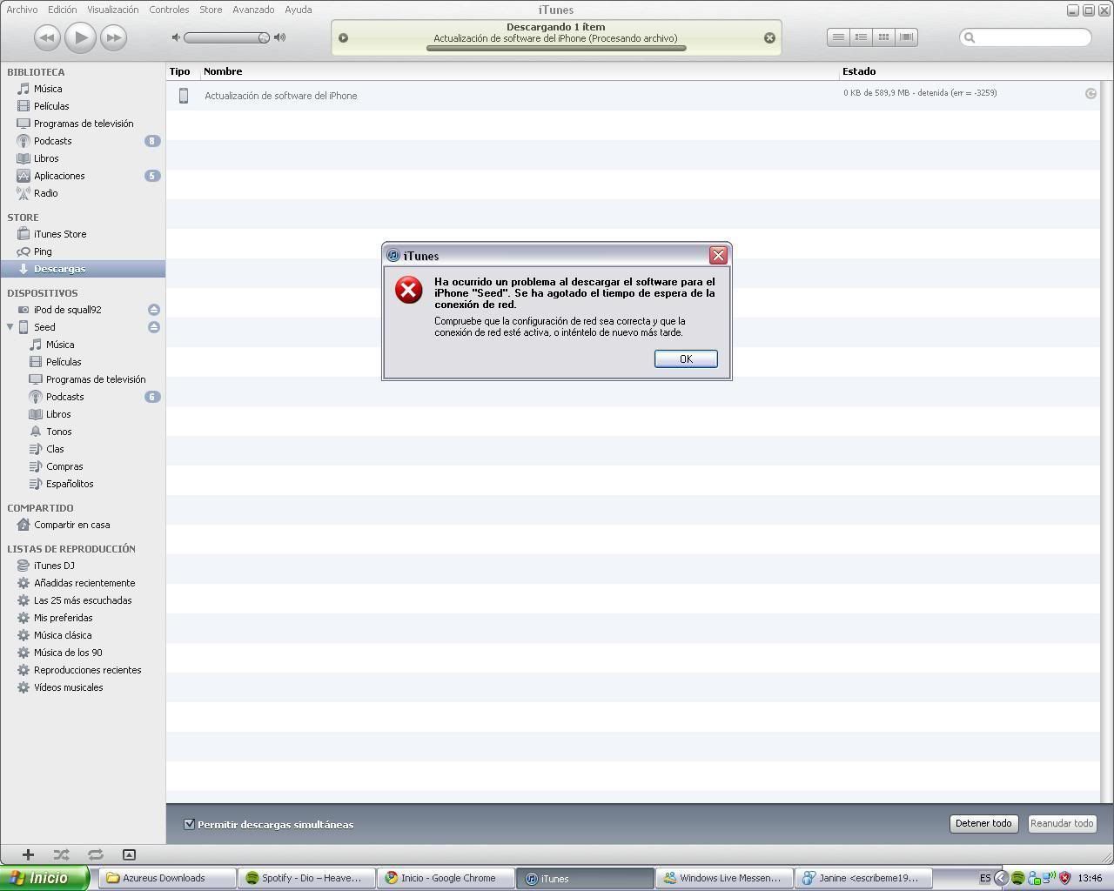The image size is (1114, 891).
Task: Select iPod de squall92 device
Action: tap(68, 310)
